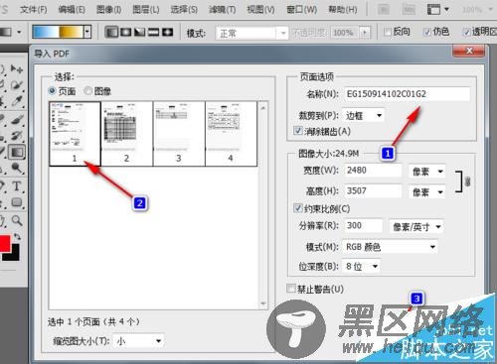Click the black background color swatch
The image size is (497, 364).
(15, 255)
